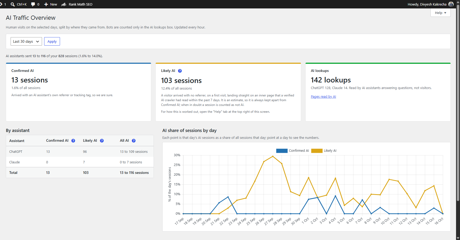
Task: Click the Apply button
Action: (x=52, y=41)
